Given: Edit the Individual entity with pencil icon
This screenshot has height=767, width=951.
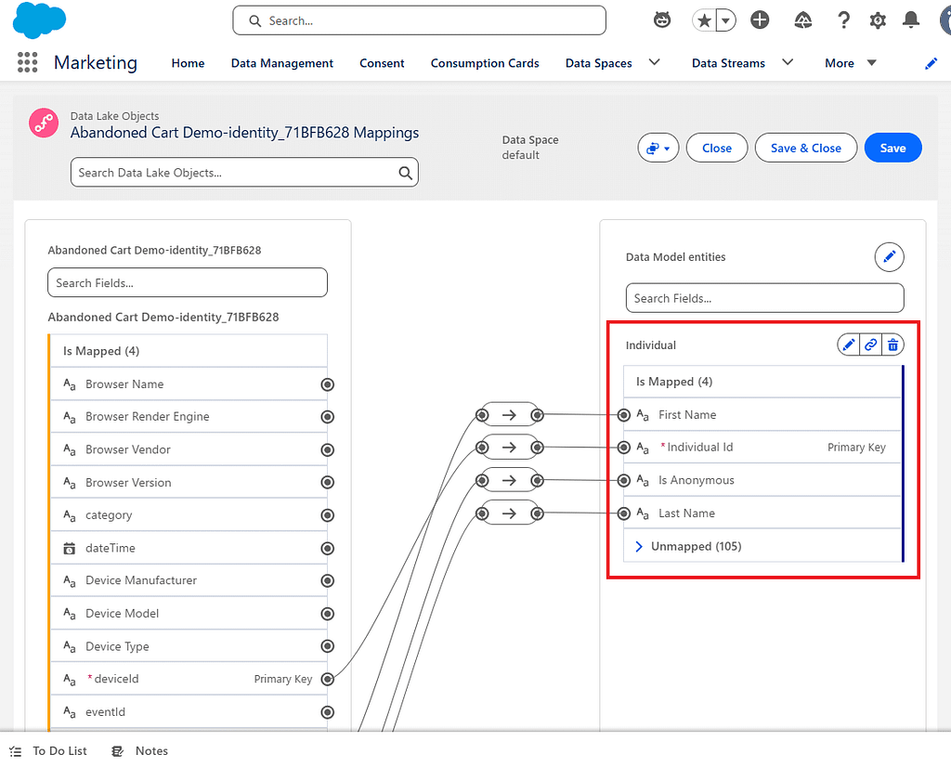Looking at the screenshot, I should pyautogui.click(x=849, y=345).
